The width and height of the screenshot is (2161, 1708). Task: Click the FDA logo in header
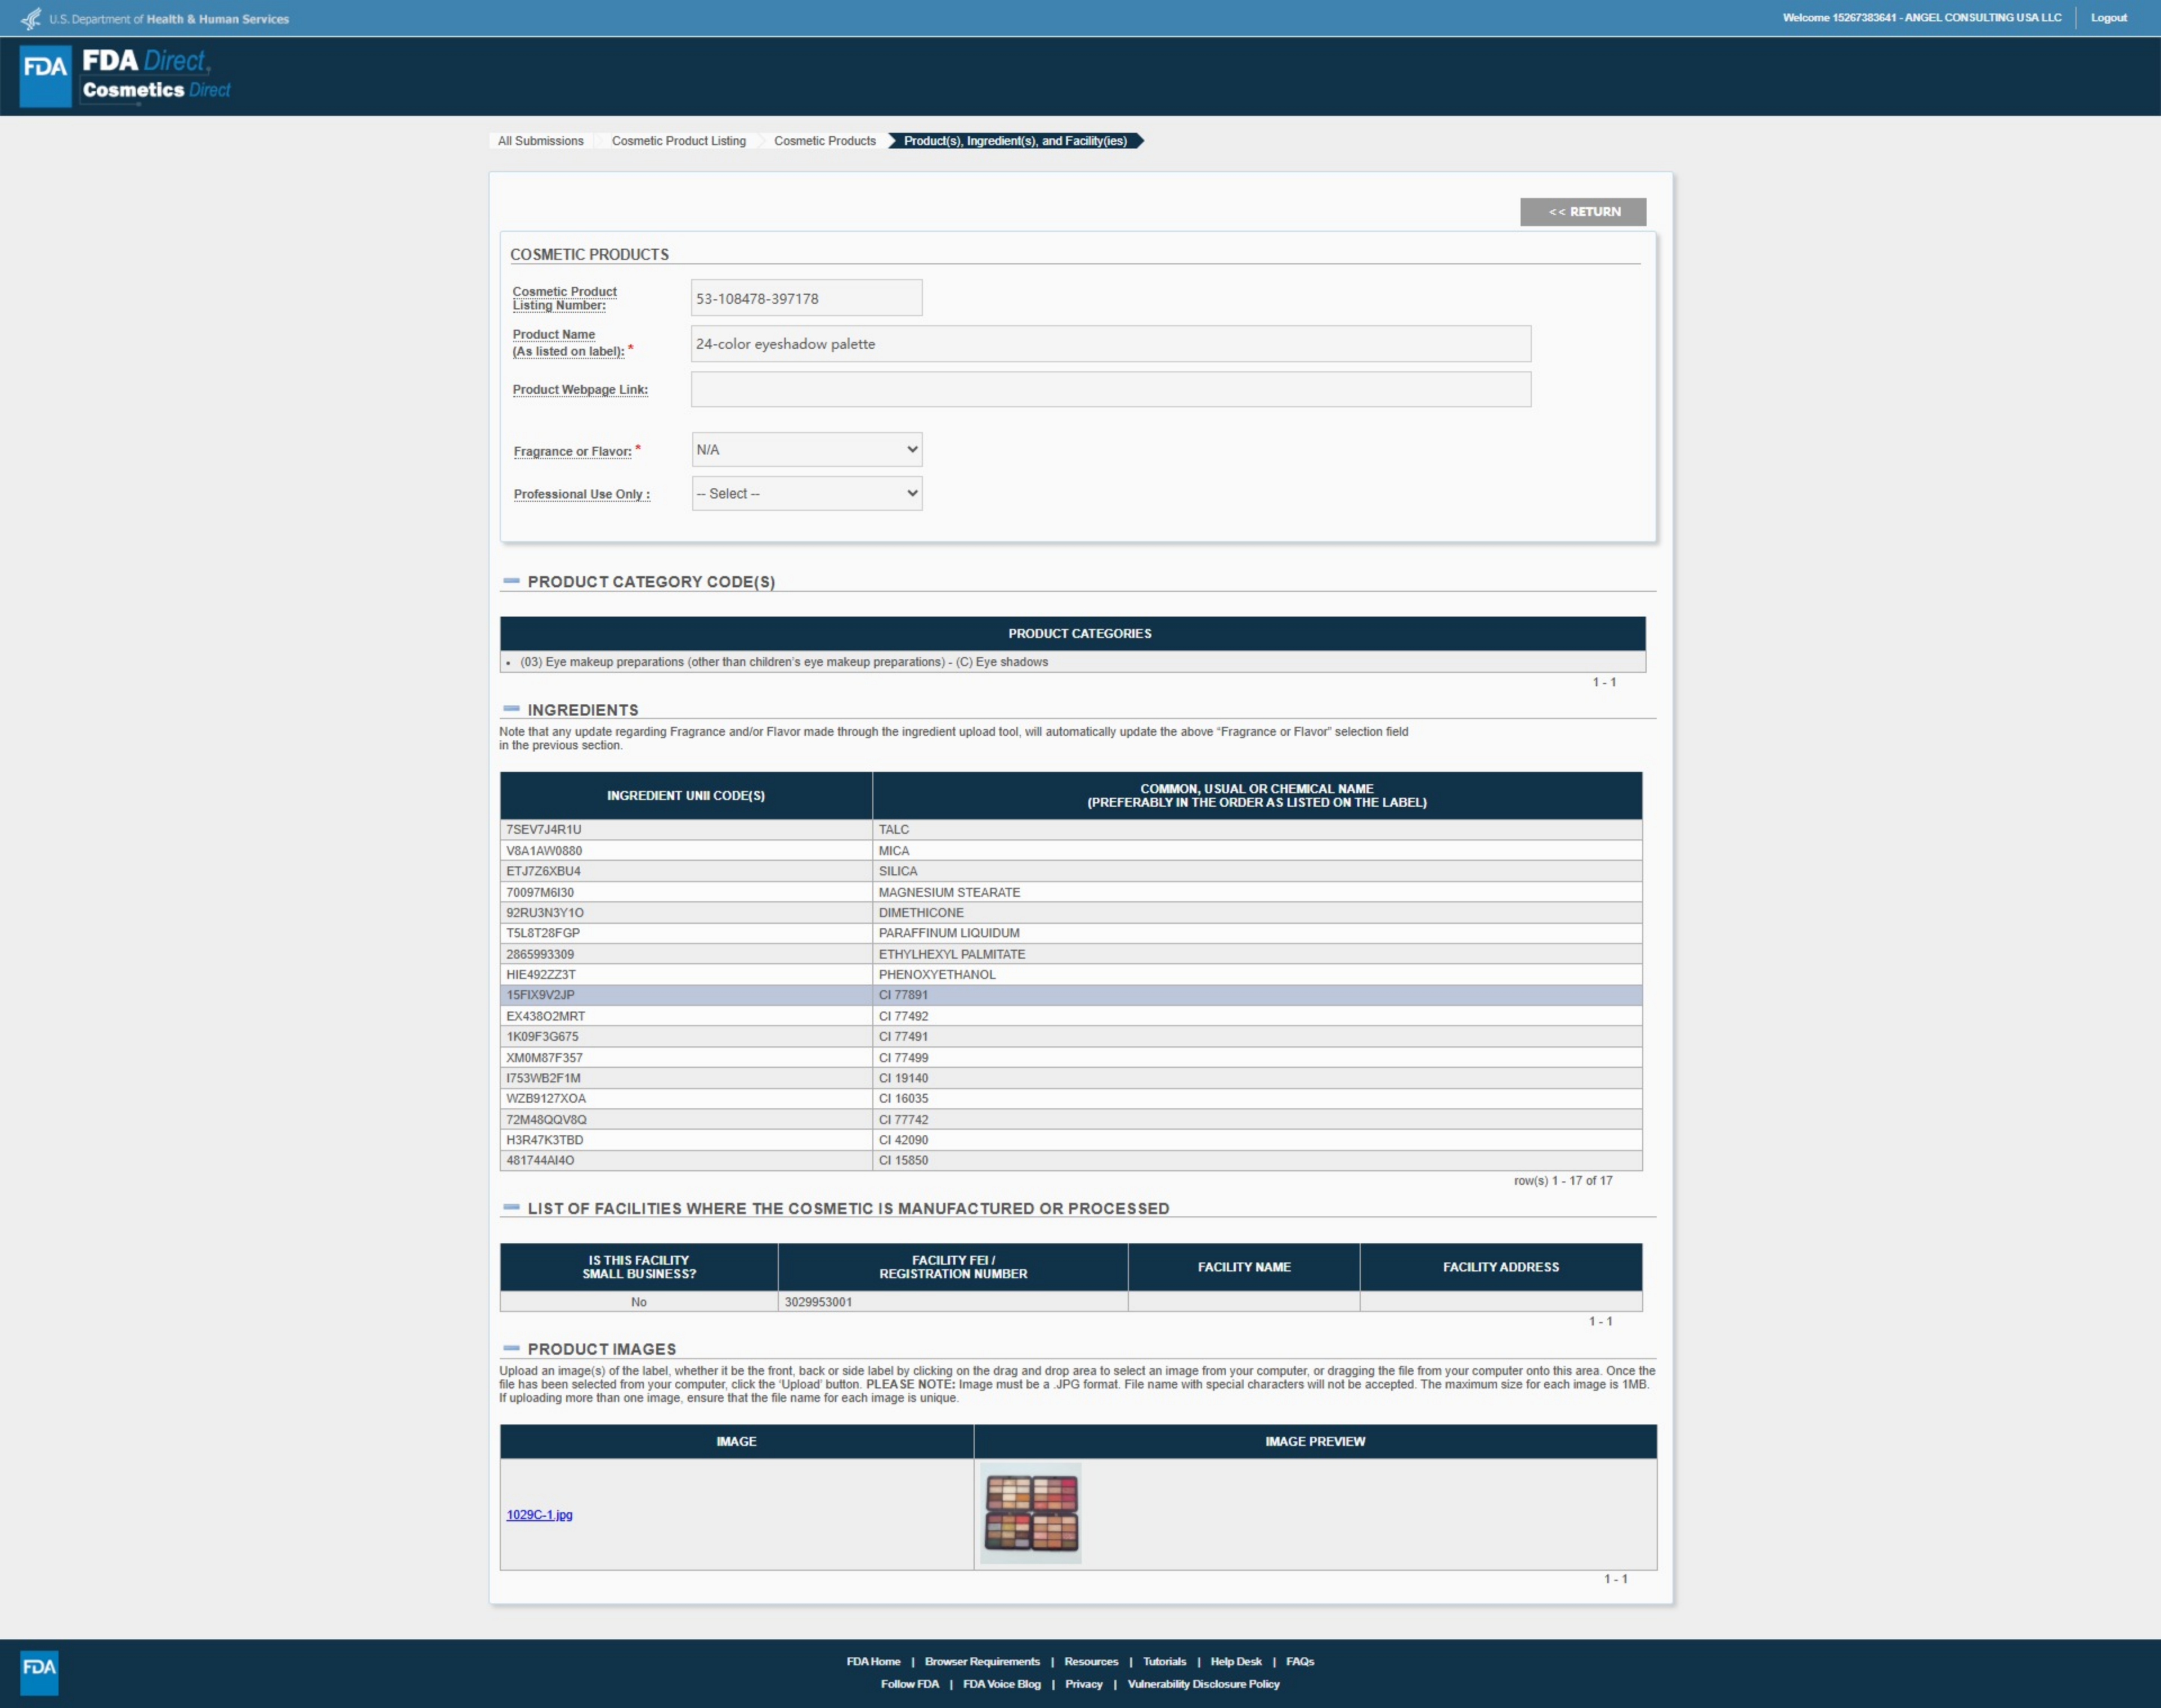tap(45, 75)
